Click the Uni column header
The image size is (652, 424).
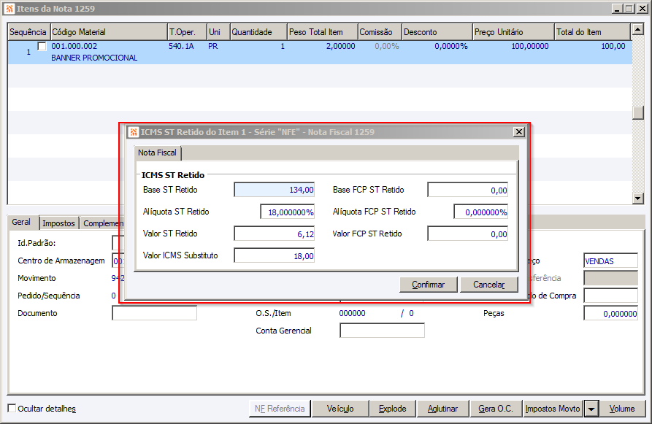(219, 32)
